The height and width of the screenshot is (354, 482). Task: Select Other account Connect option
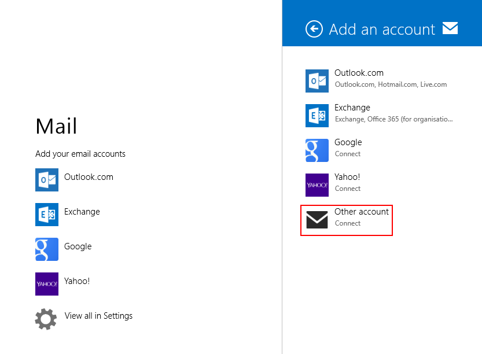pos(347,220)
